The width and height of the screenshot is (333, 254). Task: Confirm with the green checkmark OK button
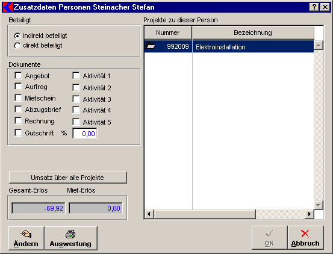[269, 238]
